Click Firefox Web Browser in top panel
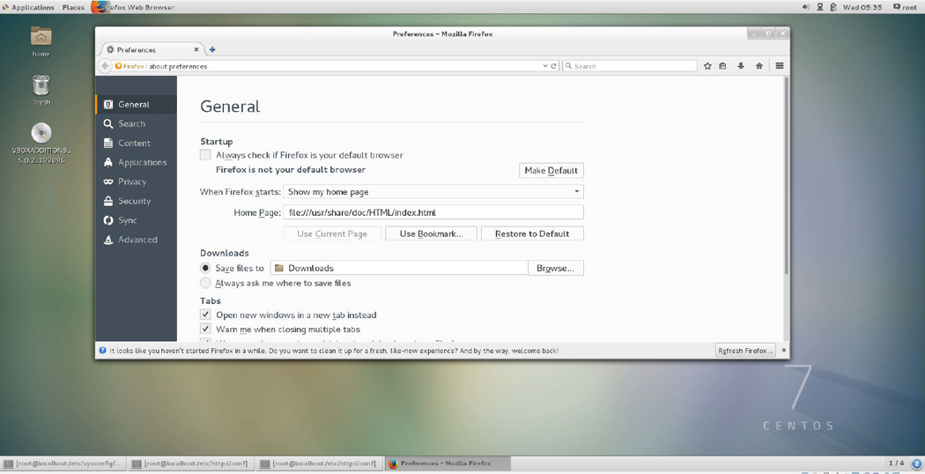Screen dimensions: 925x474 (x=134, y=7)
